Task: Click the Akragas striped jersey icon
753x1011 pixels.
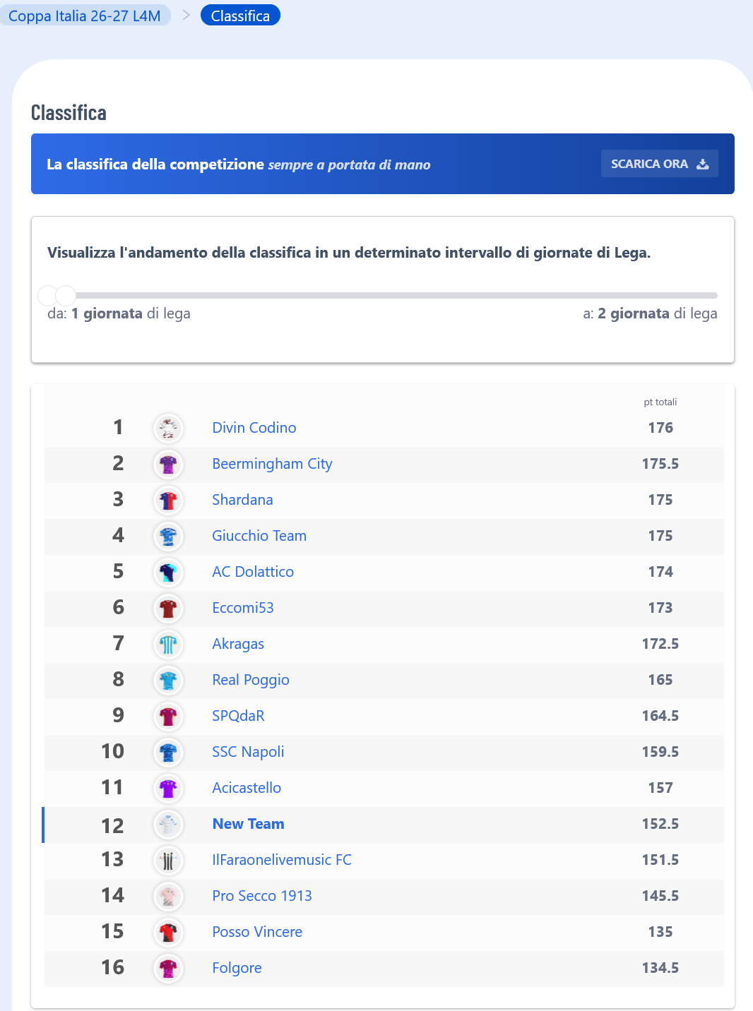Action: (168, 644)
